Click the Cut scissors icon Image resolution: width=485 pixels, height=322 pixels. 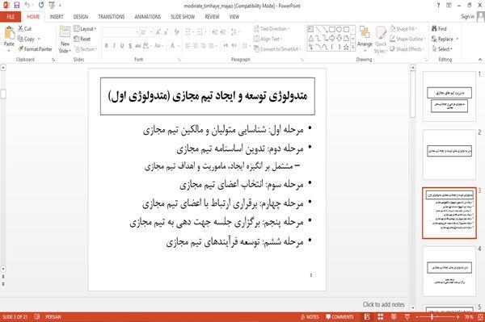click(20, 28)
